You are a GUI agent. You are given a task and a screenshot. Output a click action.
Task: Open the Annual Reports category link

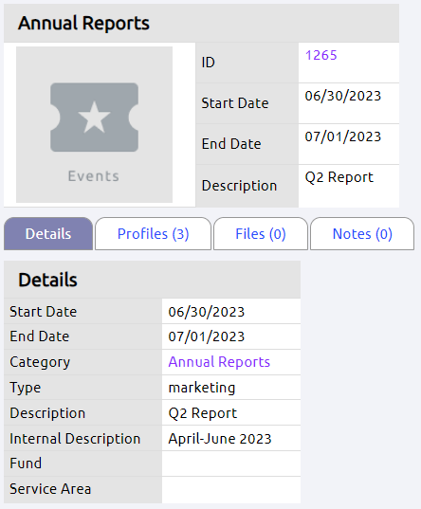point(219,362)
